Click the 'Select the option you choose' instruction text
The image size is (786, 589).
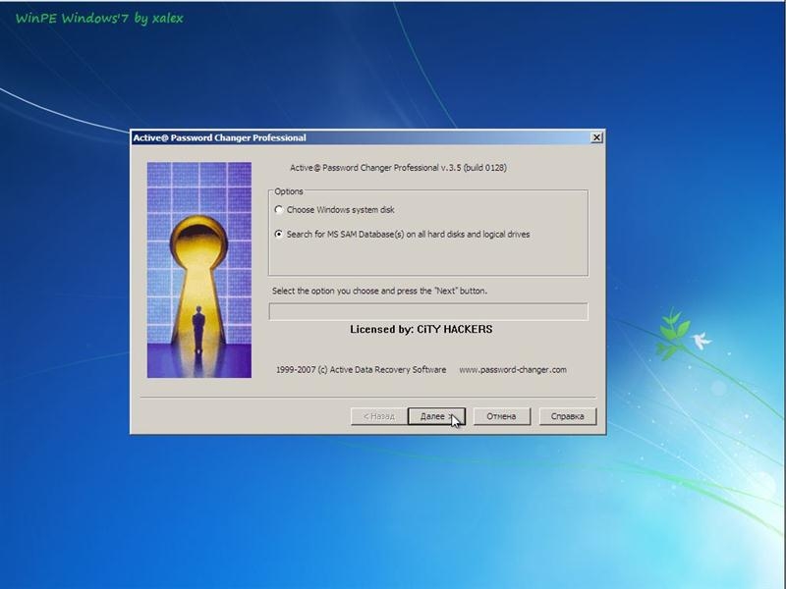click(379, 291)
